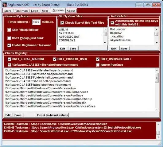Uncheck HKEY_USERS\.DEFAULT checkbox
This screenshot has width=163, height=147.
98,59
